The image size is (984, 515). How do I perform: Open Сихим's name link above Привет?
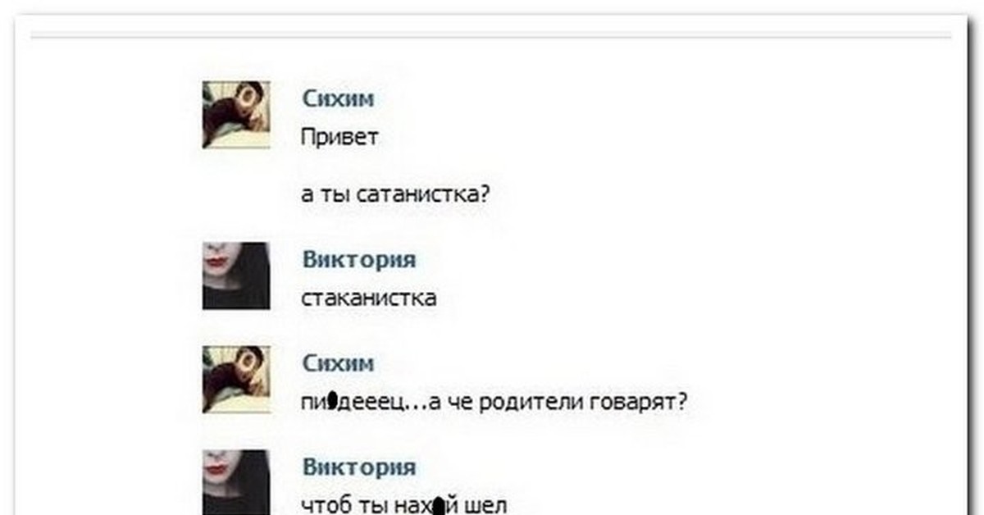(x=338, y=99)
